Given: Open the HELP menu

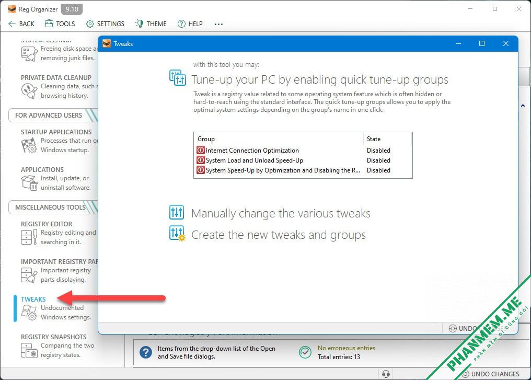Looking at the screenshot, I should coord(190,24).
